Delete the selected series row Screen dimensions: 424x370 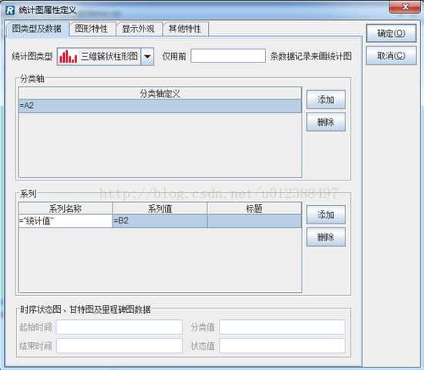pos(326,237)
